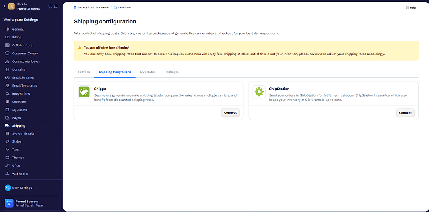
Task: Click the Shippo green logo icon
Action: coord(84,92)
